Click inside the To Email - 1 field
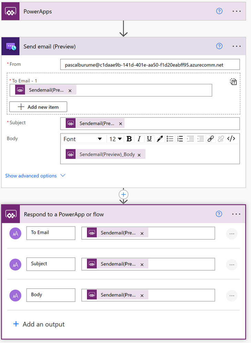Screen dimensions: 251x343 pyautogui.click(x=111, y=90)
